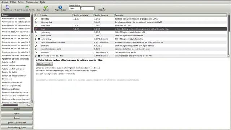Toggle status checkbox for scim-prime package
Screen dimensions: 231x130
pyautogui.click(x=36, y=36)
